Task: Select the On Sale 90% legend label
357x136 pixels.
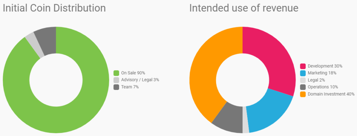Action: (x=133, y=73)
